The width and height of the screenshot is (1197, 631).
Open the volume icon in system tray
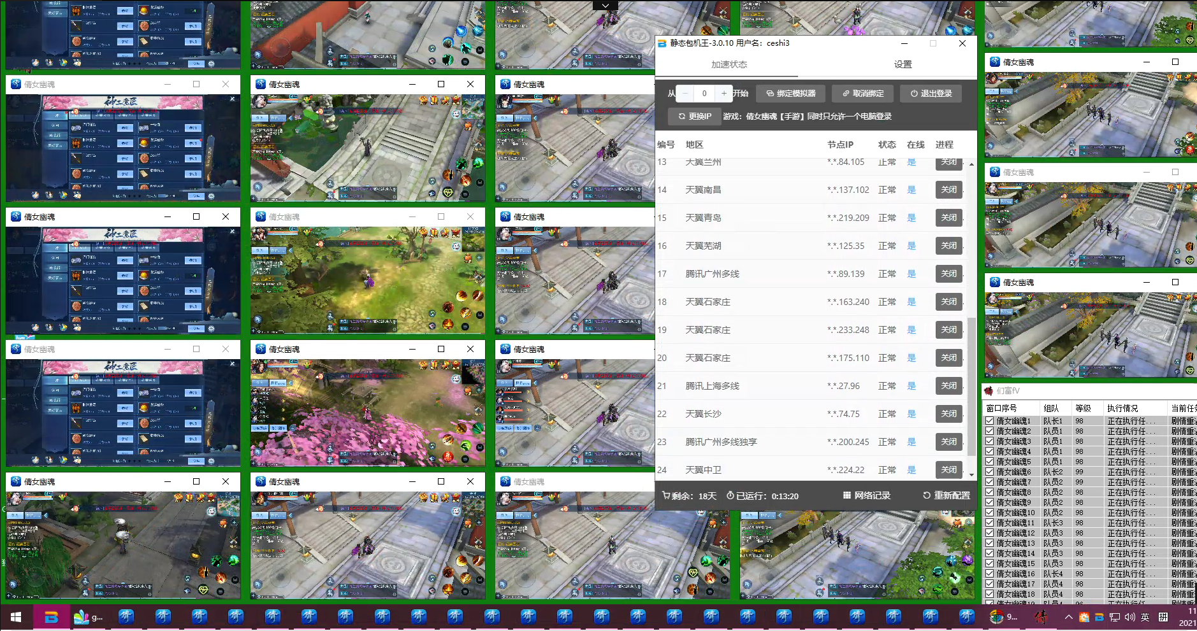click(1129, 617)
